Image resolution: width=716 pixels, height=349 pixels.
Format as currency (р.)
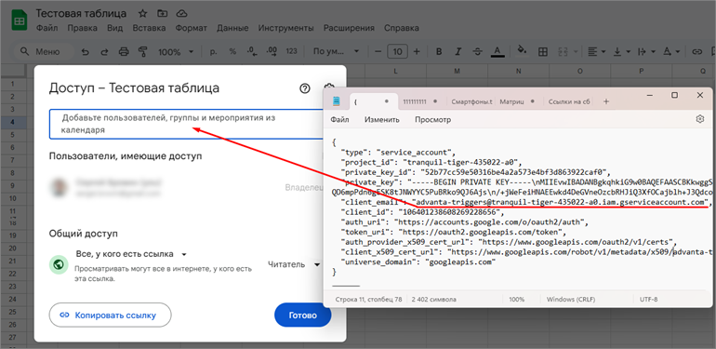pos(213,51)
